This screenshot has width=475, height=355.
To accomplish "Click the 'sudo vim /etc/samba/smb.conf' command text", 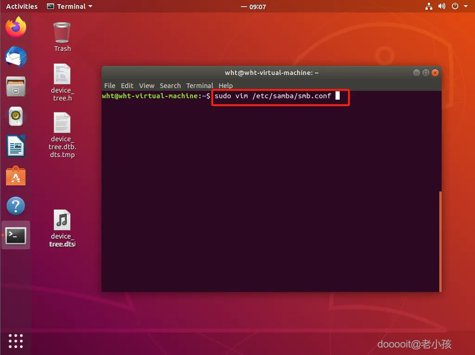I will click(x=272, y=96).
